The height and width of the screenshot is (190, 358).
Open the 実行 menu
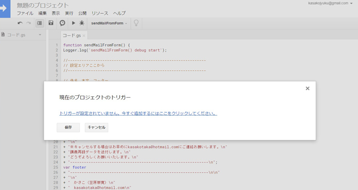click(x=69, y=13)
